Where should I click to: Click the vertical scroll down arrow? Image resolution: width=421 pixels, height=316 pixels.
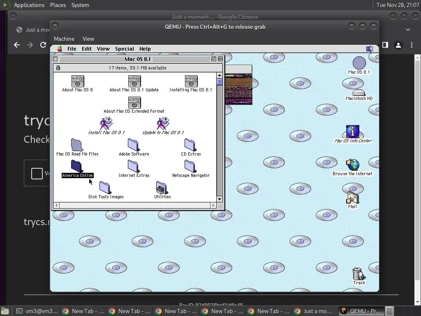(220, 199)
